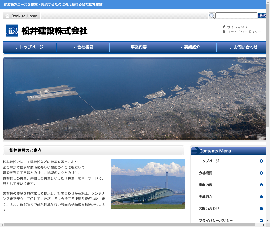
Task: Click into the search text field
Action: point(236,16)
